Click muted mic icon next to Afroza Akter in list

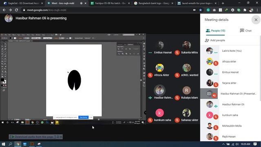pyautogui.click(x=216, y=63)
